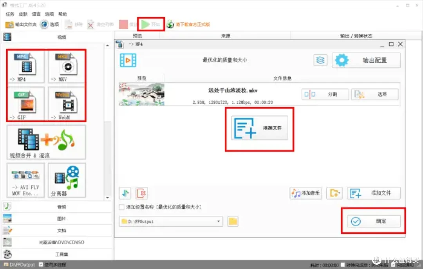Click the 文件信息 column header in dialog

click(282, 79)
